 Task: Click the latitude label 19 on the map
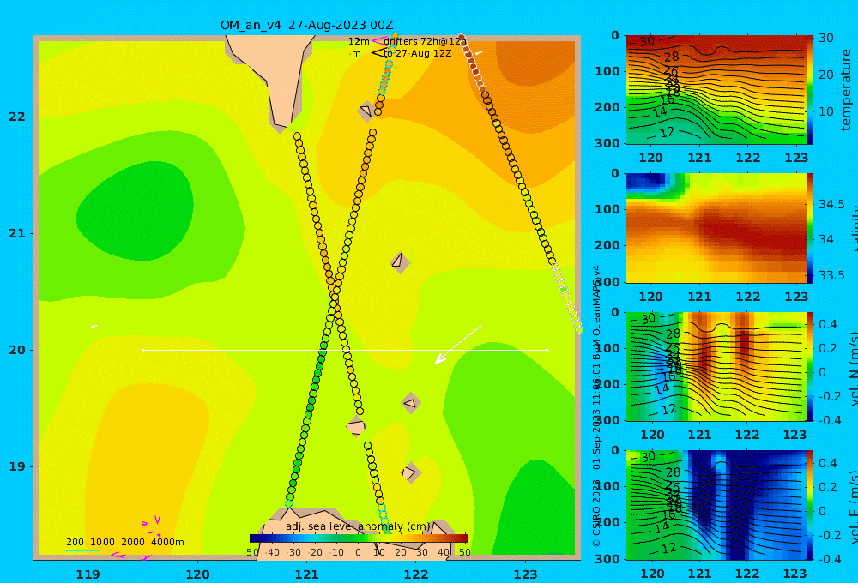[x=17, y=466]
